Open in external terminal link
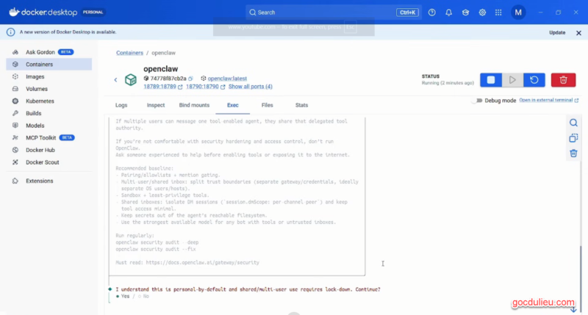This screenshot has height=315, width=588. [545, 100]
